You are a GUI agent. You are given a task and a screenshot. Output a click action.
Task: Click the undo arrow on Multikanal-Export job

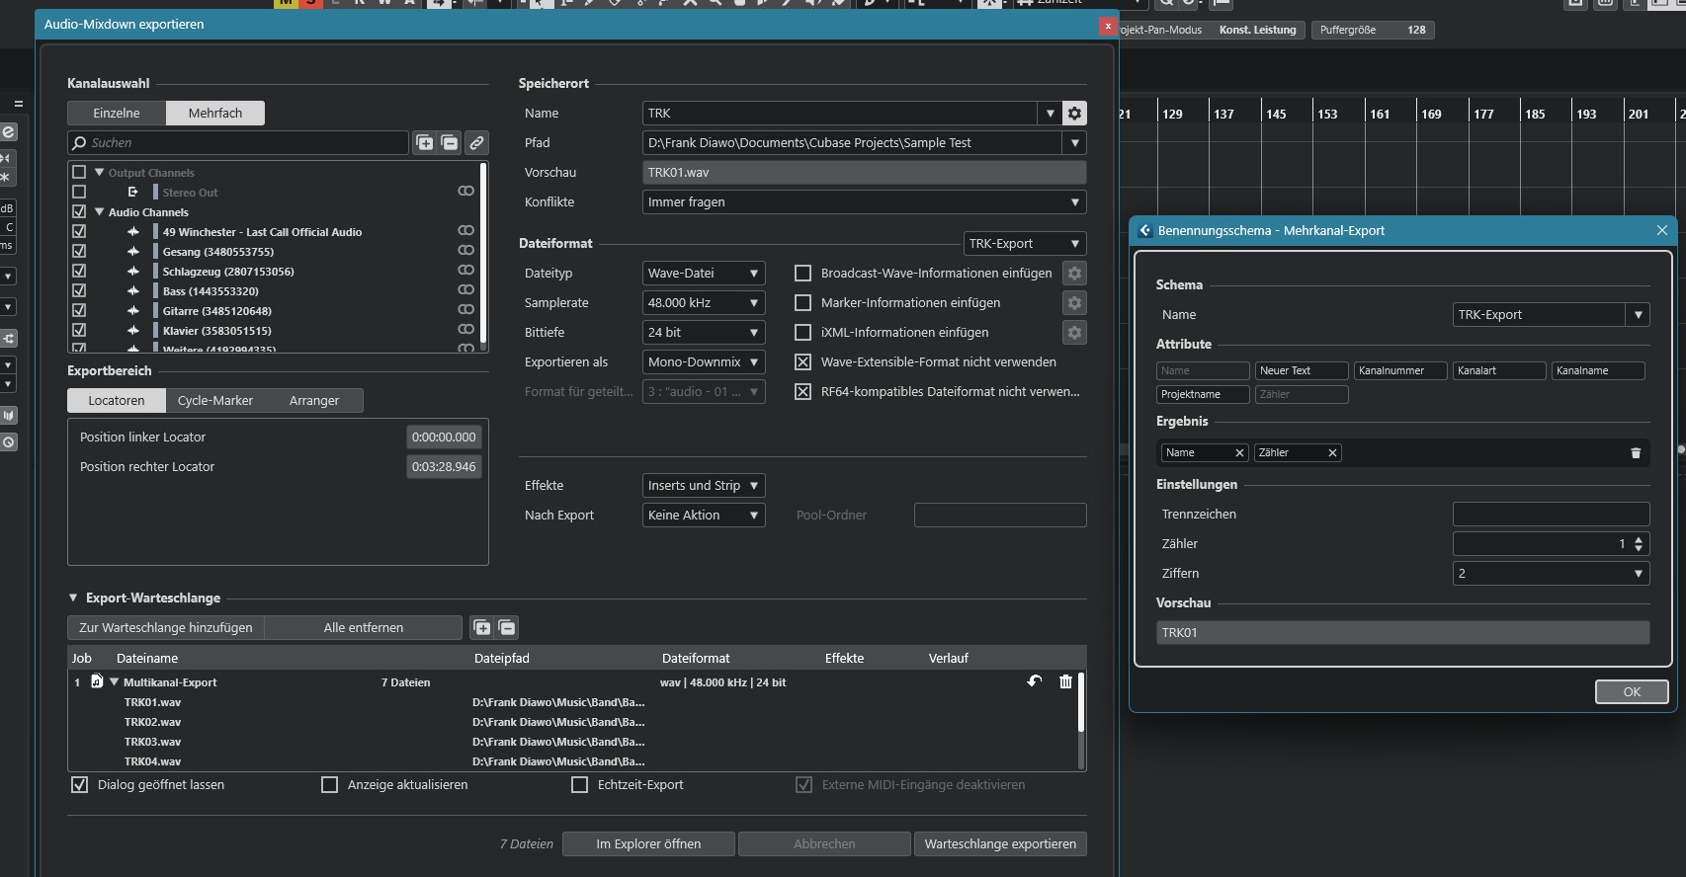coord(1034,681)
